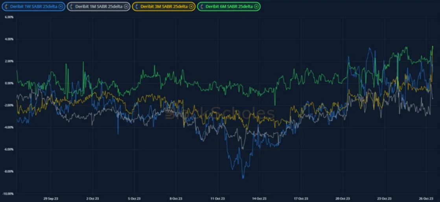Click the 2.00% y-axis label

click(x=9, y=61)
